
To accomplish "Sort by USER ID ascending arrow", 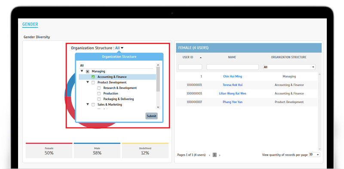I will point(201,58).
